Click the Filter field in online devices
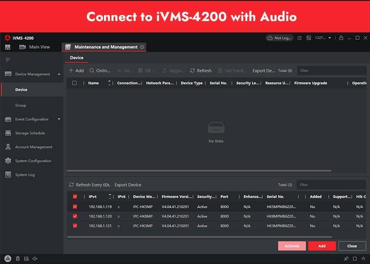Viewport: 370px width, 264px height. point(332,185)
